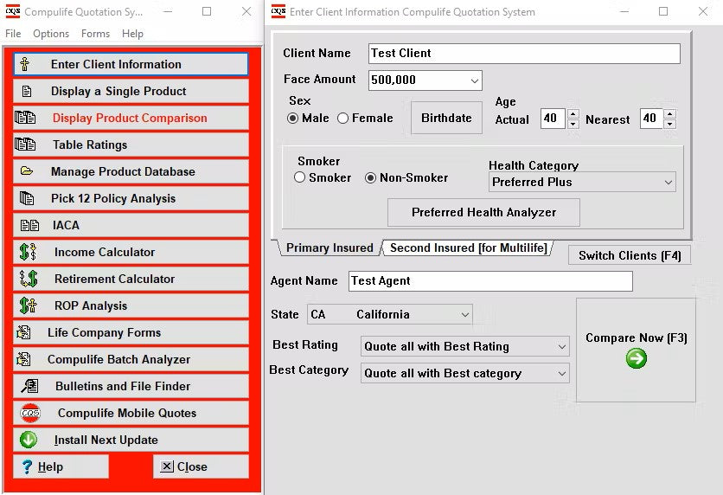
Task: Select the Non-Smoker radio button
Action: pyautogui.click(x=371, y=178)
